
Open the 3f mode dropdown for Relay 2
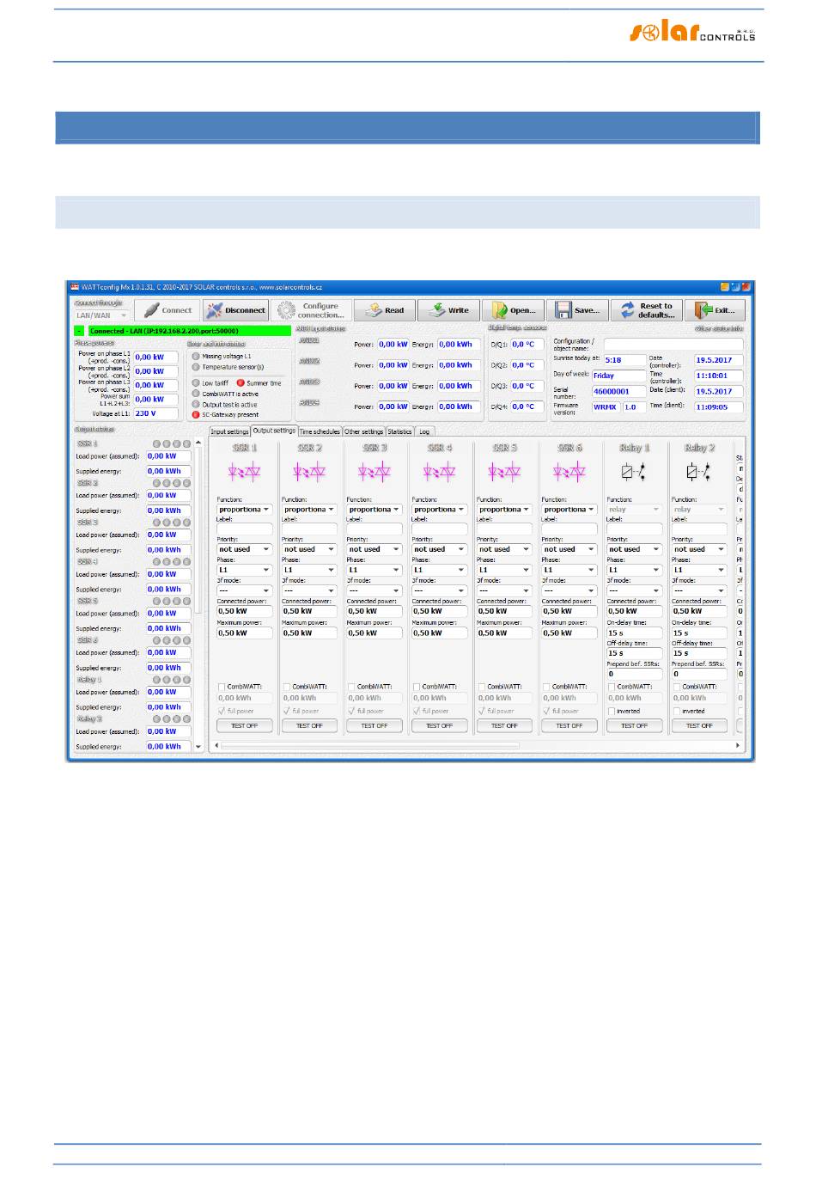[x=699, y=590]
